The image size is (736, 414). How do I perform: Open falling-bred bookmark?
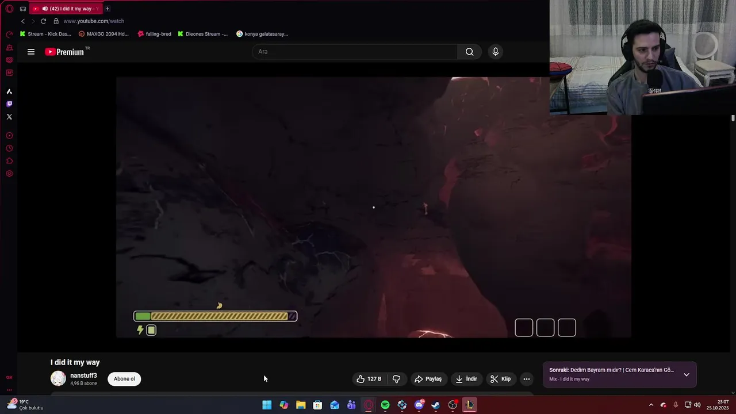(x=154, y=34)
